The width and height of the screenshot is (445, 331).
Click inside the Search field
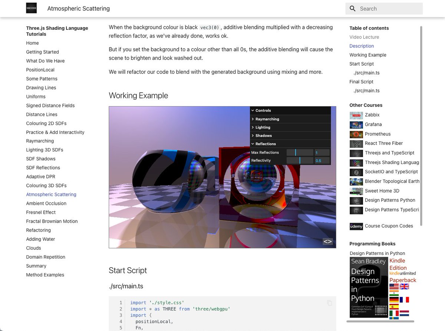tap(386, 8)
